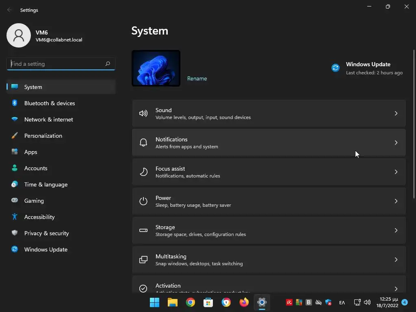Click the gray B tray icon

click(x=309, y=302)
